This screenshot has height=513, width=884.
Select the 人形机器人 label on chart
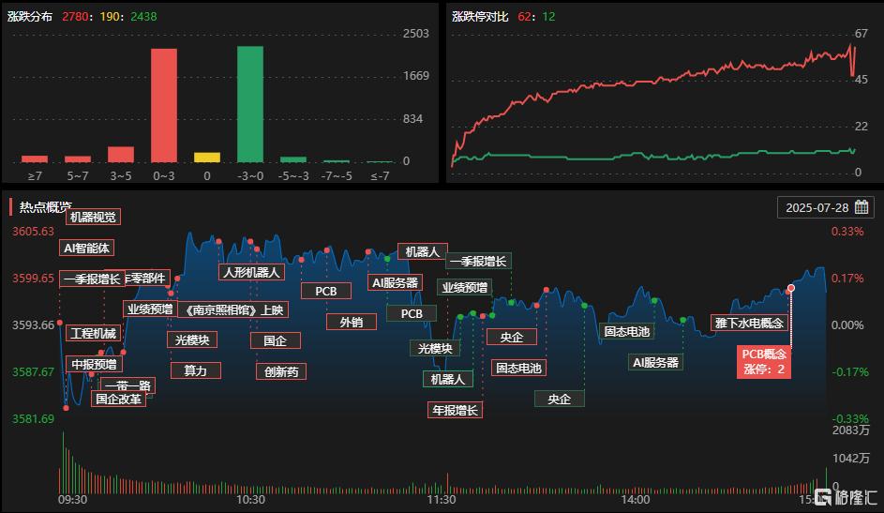[x=251, y=272]
